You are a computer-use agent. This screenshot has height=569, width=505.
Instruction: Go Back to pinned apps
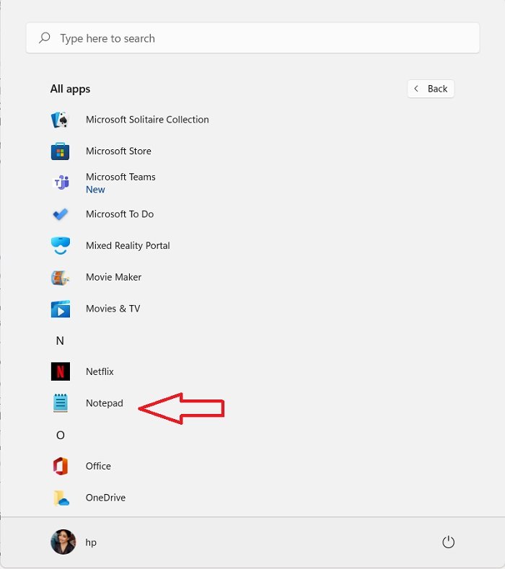431,89
